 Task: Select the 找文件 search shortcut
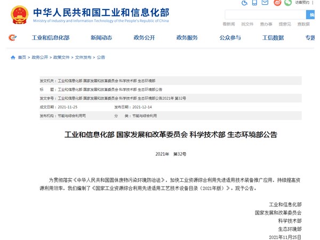(x=247, y=24)
